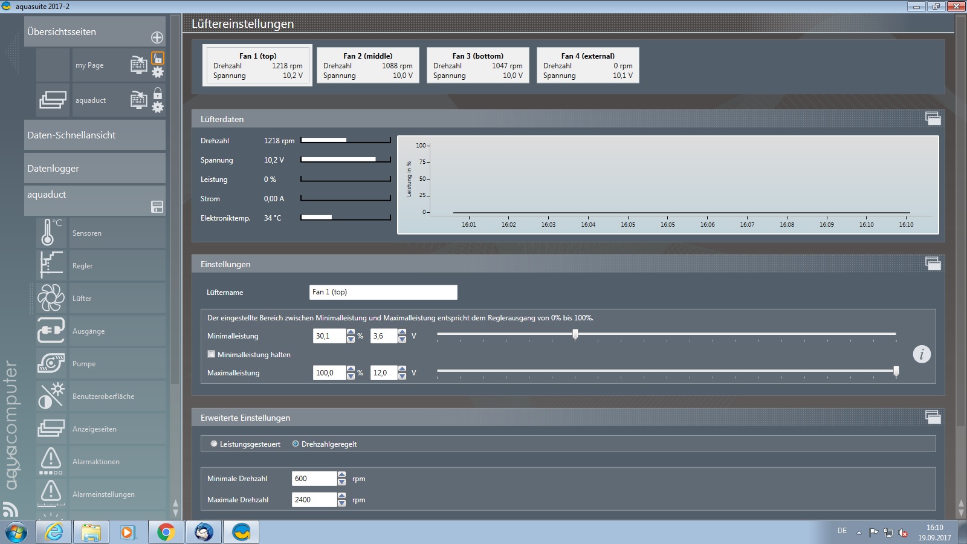Open the Daten-Schnellansicht section
The height and width of the screenshot is (544, 967).
pos(94,135)
